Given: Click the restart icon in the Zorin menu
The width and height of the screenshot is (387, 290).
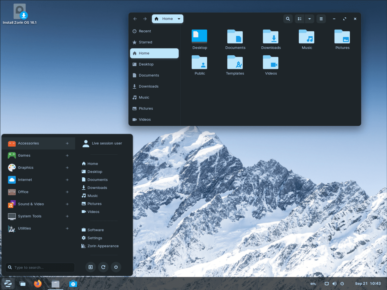Looking at the screenshot, I should [103, 267].
